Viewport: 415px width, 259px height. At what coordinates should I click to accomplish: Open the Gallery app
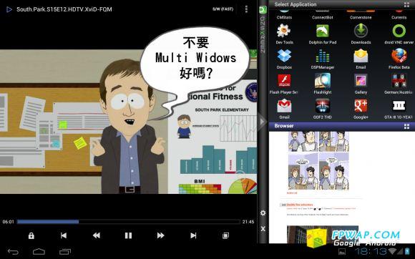(361, 84)
